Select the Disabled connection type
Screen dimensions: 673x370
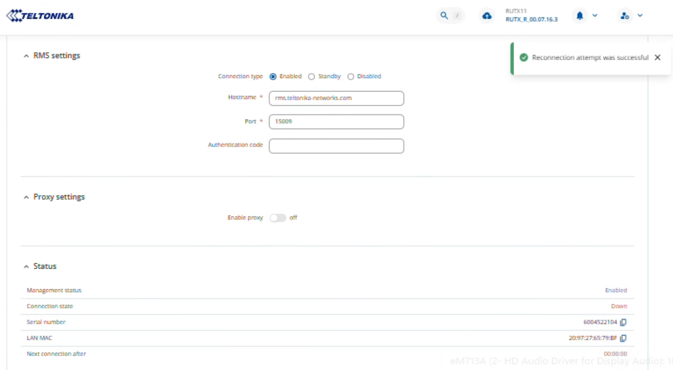[x=351, y=77]
